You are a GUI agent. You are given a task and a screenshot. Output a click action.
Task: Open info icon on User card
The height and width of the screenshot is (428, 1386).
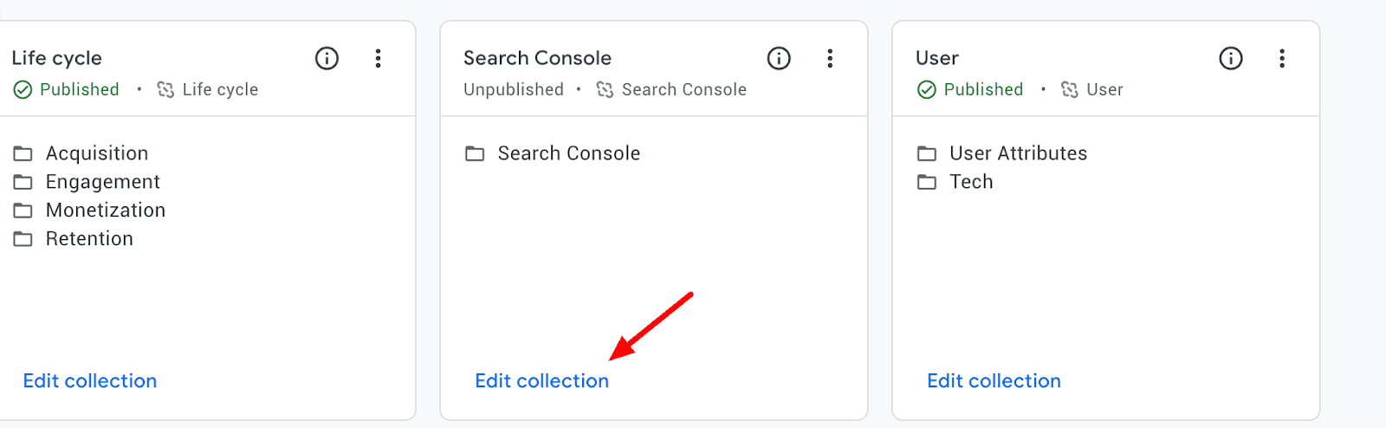point(1231,58)
